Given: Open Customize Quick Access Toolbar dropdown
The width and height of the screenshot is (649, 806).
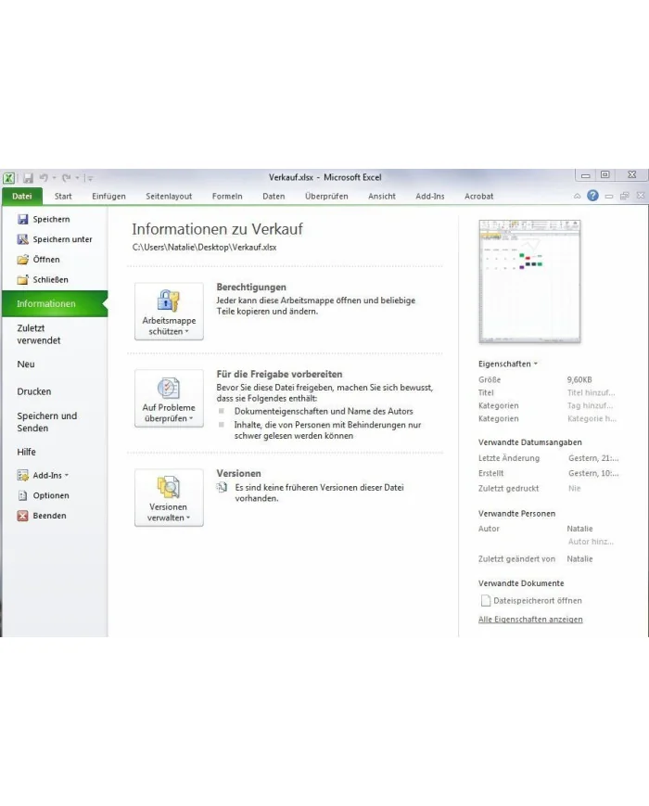Looking at the screenshot, I should (x=91, y=178).
